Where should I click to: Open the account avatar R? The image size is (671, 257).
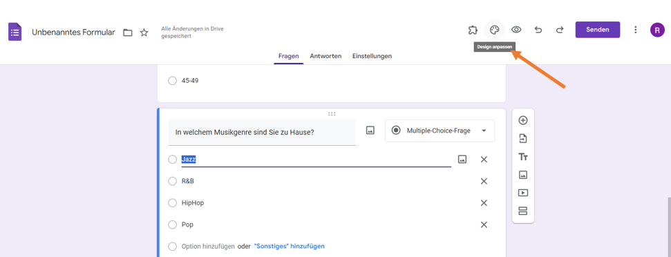click(657, 30)
